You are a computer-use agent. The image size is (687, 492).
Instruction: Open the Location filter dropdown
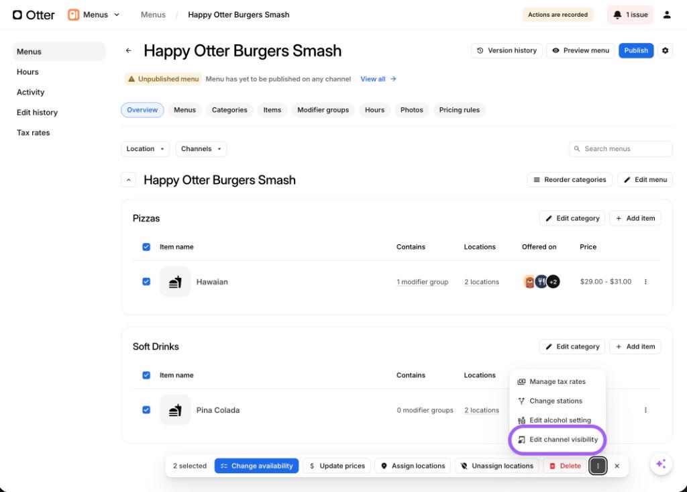(145, 149)
